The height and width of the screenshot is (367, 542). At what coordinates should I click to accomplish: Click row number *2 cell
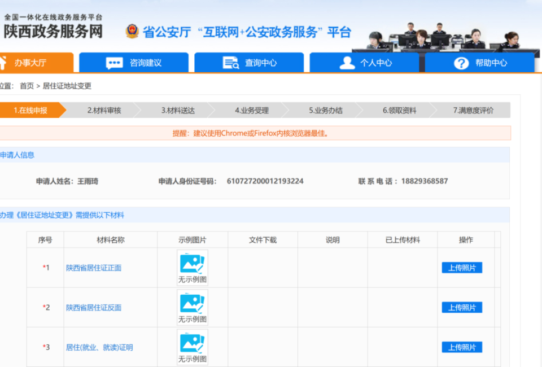coord(45,307)
